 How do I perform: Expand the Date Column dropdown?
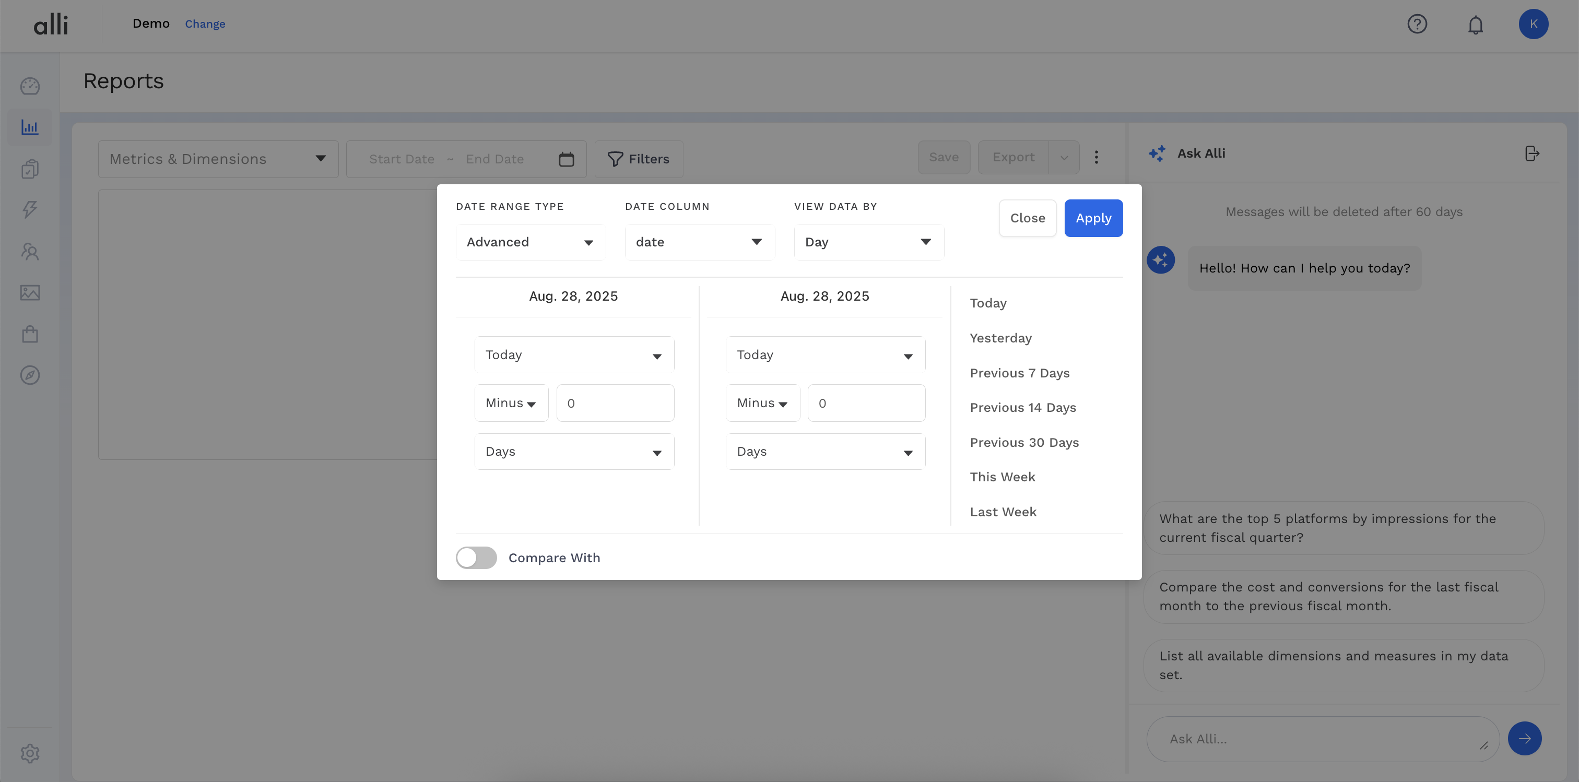point(699,242)
